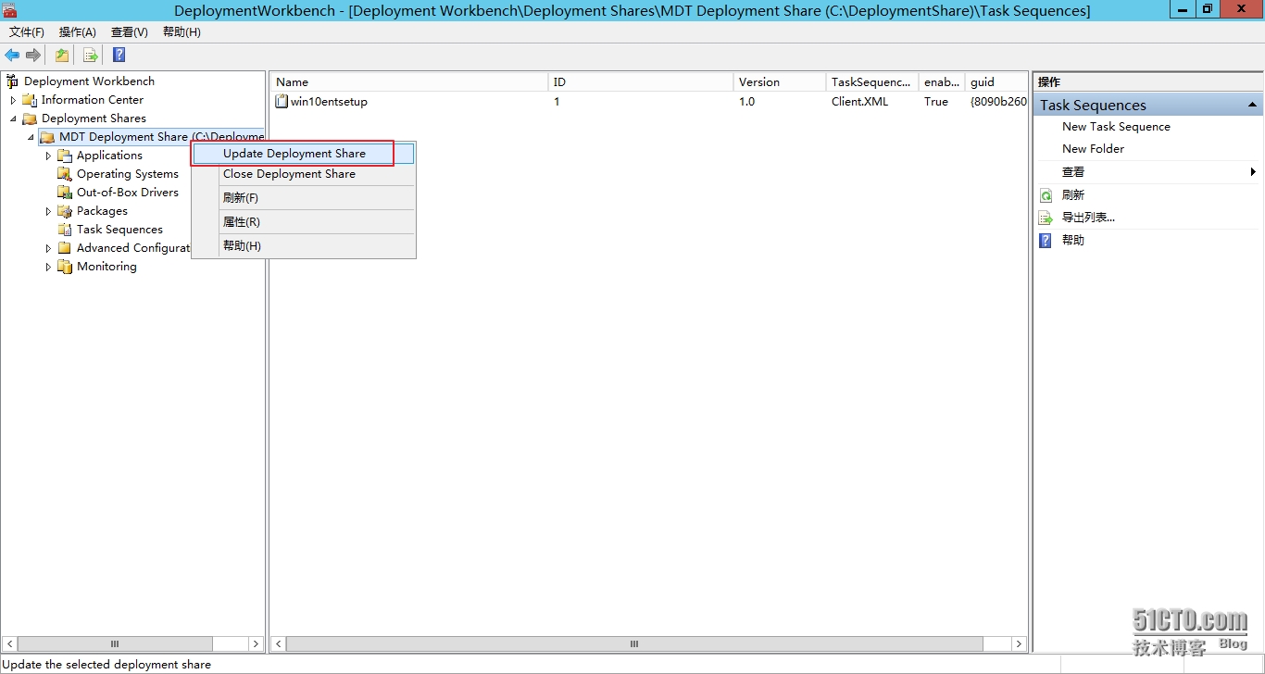This screenshot has height=674, width=1265.
Task: Click the Deployment Shares folder icon
Action: coord(30,119)
